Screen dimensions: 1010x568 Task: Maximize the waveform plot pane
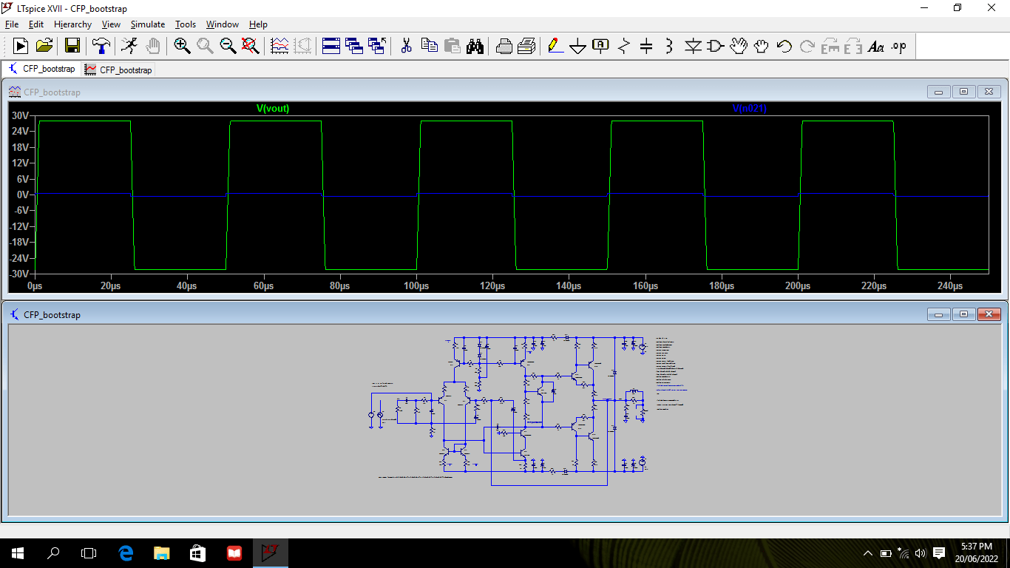[x=963, y=92]
